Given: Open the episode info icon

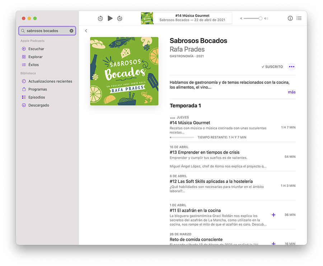Looking at the screenshot, I should point(290,18).
